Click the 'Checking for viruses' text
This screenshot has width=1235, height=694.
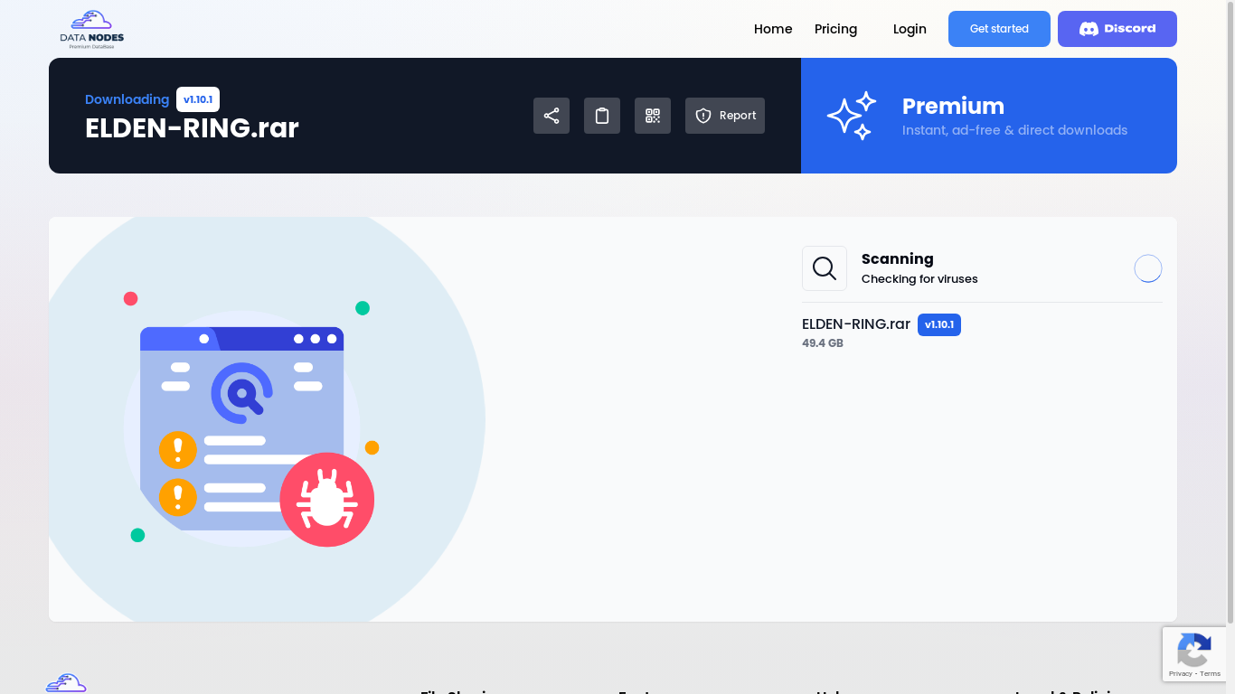point(919,279)
